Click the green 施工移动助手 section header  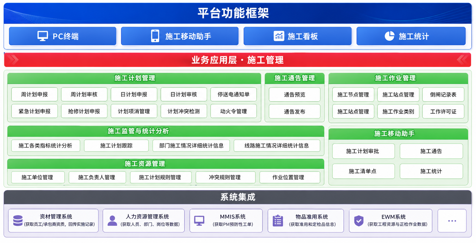coord(398,134)
